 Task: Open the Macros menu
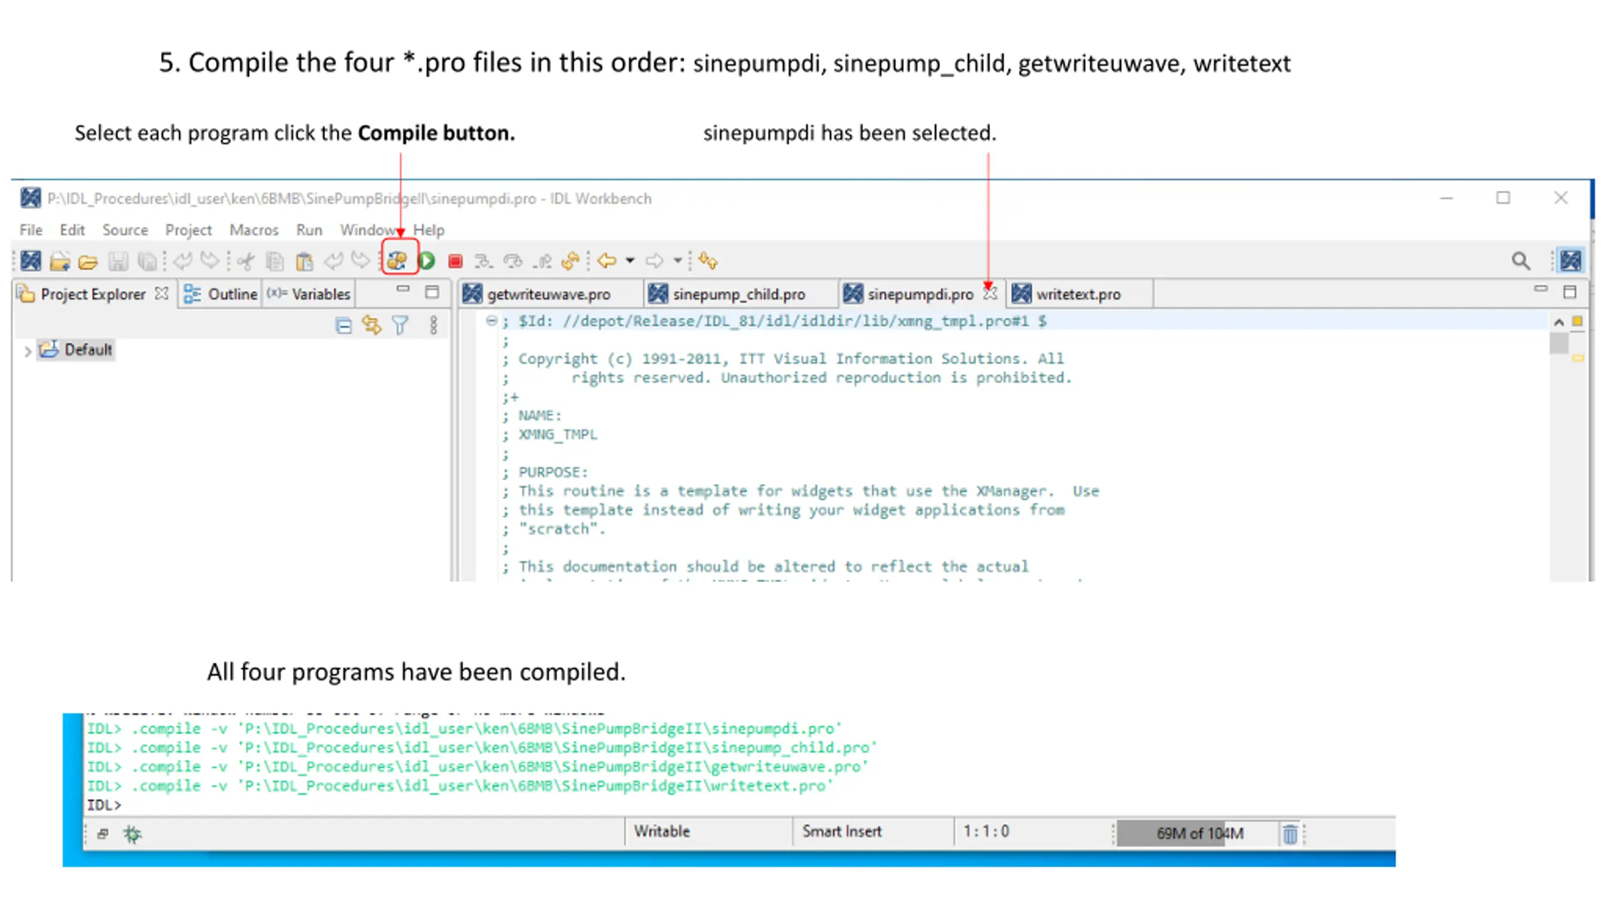253,230
